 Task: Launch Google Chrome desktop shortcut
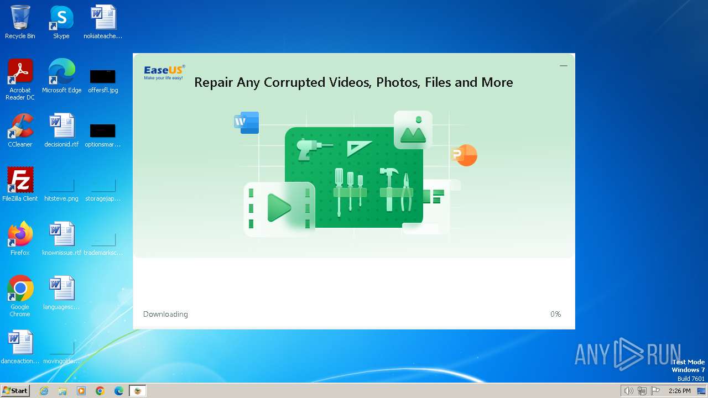(20, 296)
